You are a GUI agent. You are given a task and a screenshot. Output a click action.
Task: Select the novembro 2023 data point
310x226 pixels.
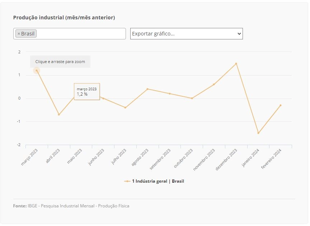tap(214, 85)
